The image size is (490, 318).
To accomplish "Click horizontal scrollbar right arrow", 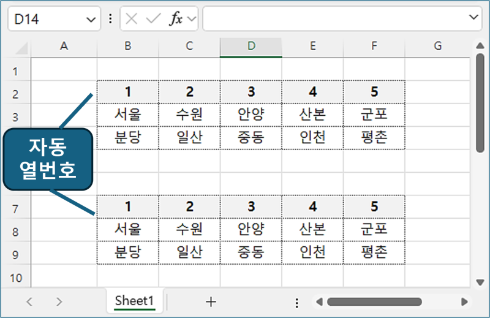I will click(x=464, y=302).
